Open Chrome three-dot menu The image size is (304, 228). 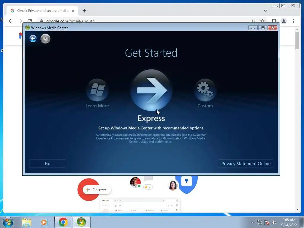(293, 21)
